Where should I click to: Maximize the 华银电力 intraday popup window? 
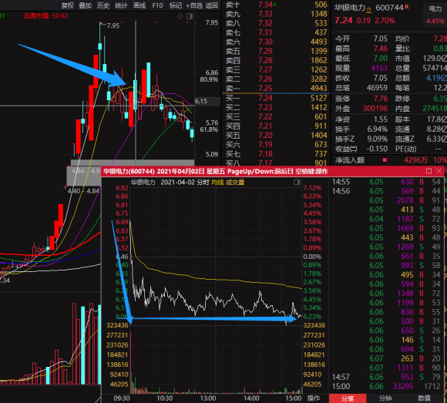429,171
